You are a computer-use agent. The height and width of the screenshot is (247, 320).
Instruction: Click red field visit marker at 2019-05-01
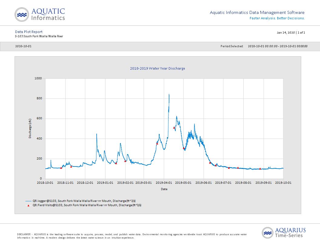(x=184, y=148)
